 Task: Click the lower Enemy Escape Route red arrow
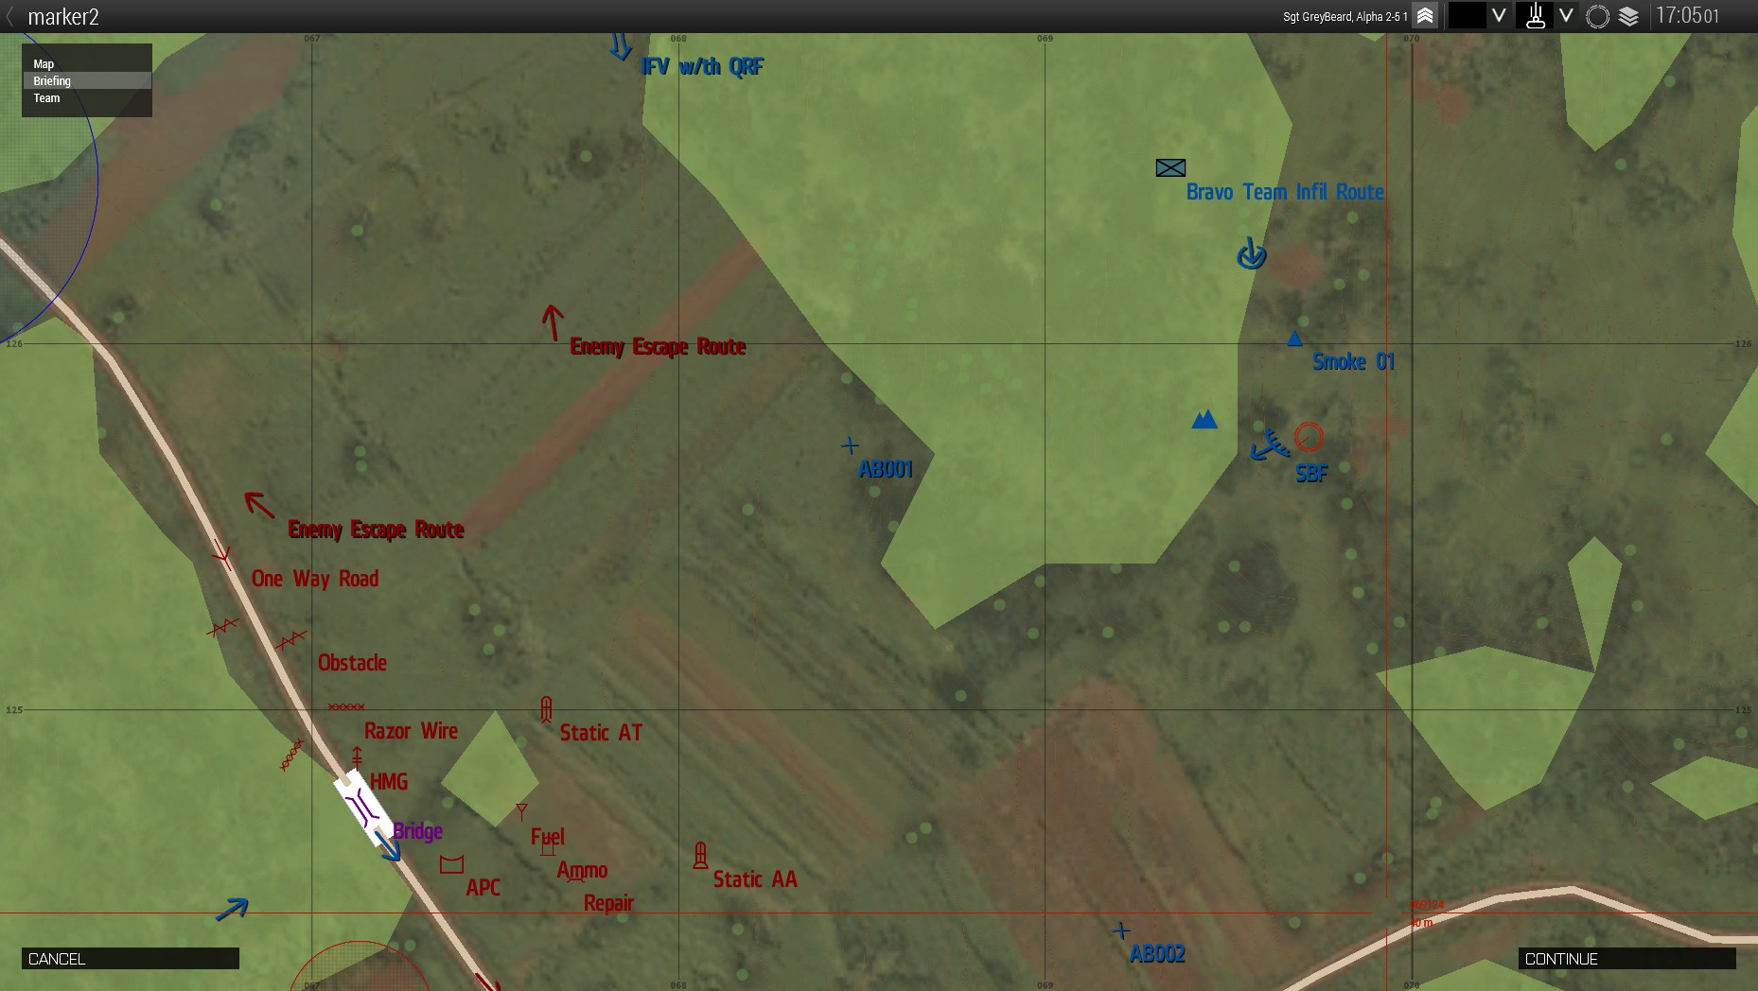[259, 504]
